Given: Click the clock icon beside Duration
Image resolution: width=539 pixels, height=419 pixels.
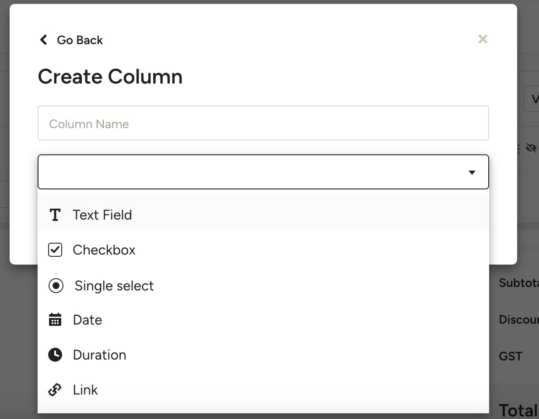Looking at the screenshot, I should (55, 355).
